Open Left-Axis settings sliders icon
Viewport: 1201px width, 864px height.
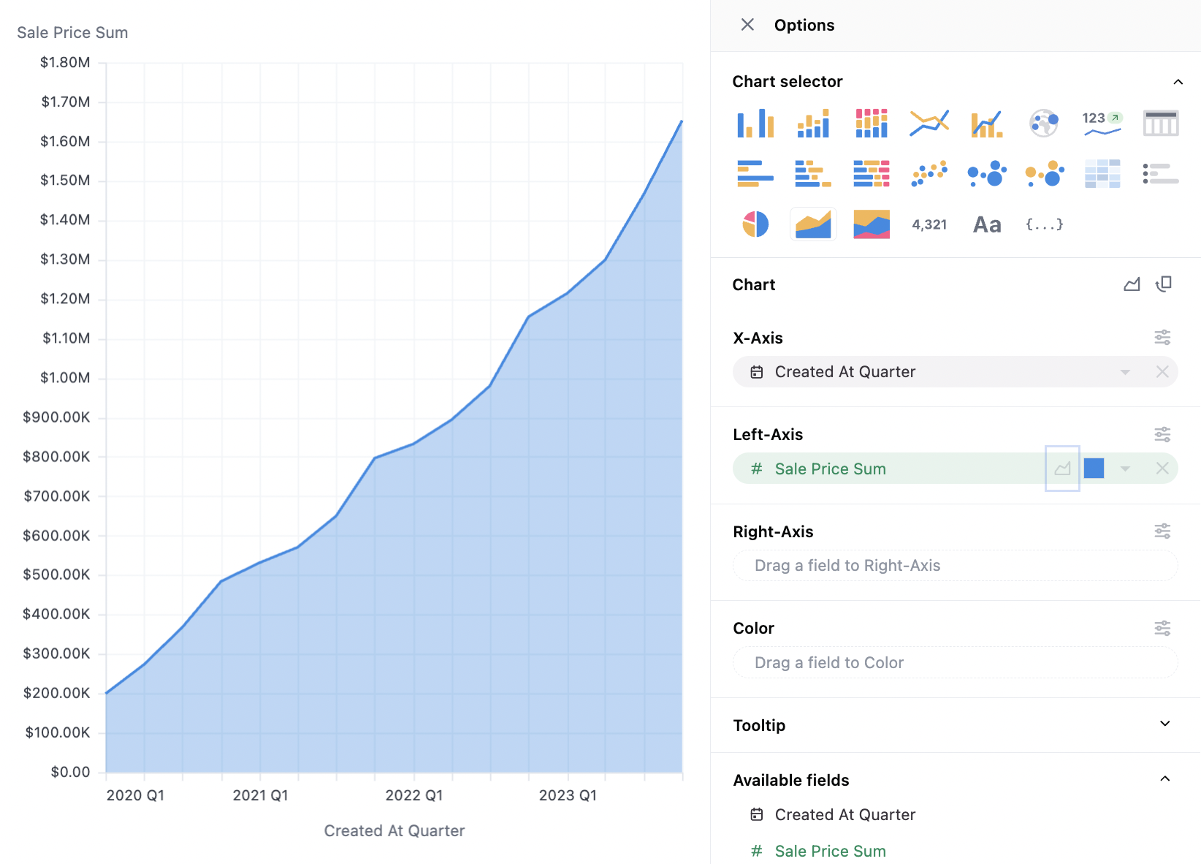pos(1162,434)
